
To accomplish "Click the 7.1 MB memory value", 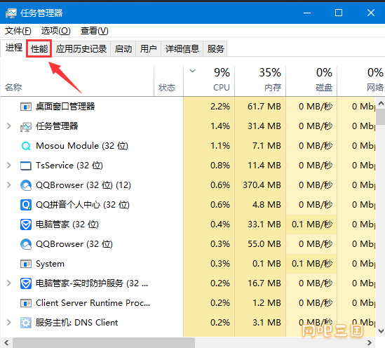I will 266,146.
